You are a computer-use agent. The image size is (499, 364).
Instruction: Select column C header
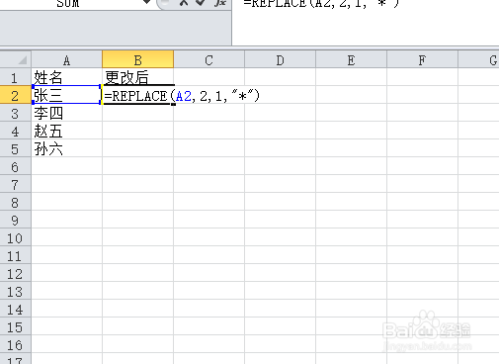pyautogui.click(x=209, y=60)
